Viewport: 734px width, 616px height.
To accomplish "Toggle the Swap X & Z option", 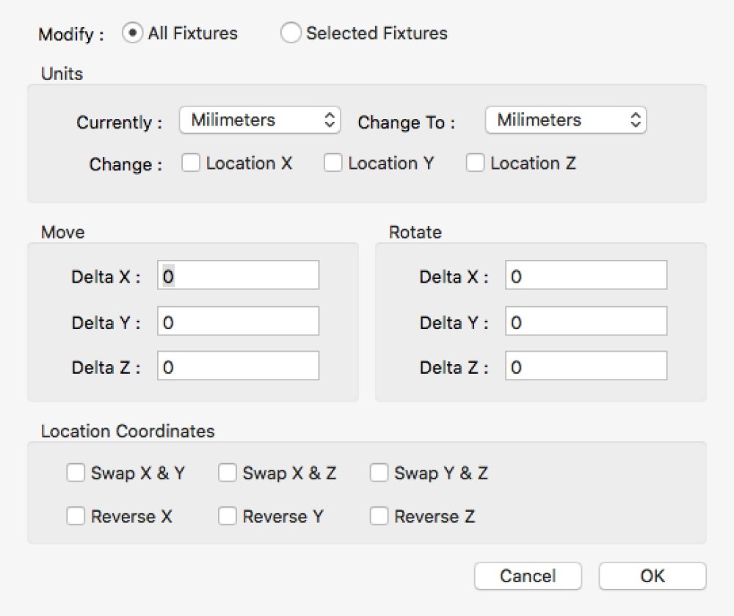I will 228,474.
